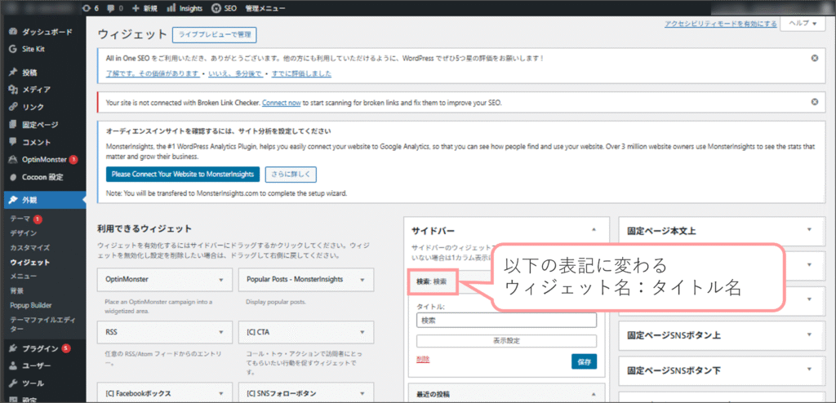Expand the 固定ページ本文上 widget area
836x403 pixels.
pos(809,230)
